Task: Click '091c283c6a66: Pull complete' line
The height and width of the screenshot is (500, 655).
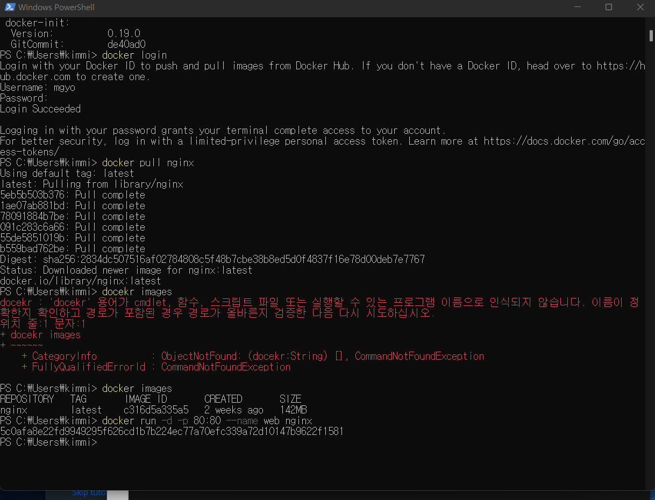Action: click(x=73, y=227)
